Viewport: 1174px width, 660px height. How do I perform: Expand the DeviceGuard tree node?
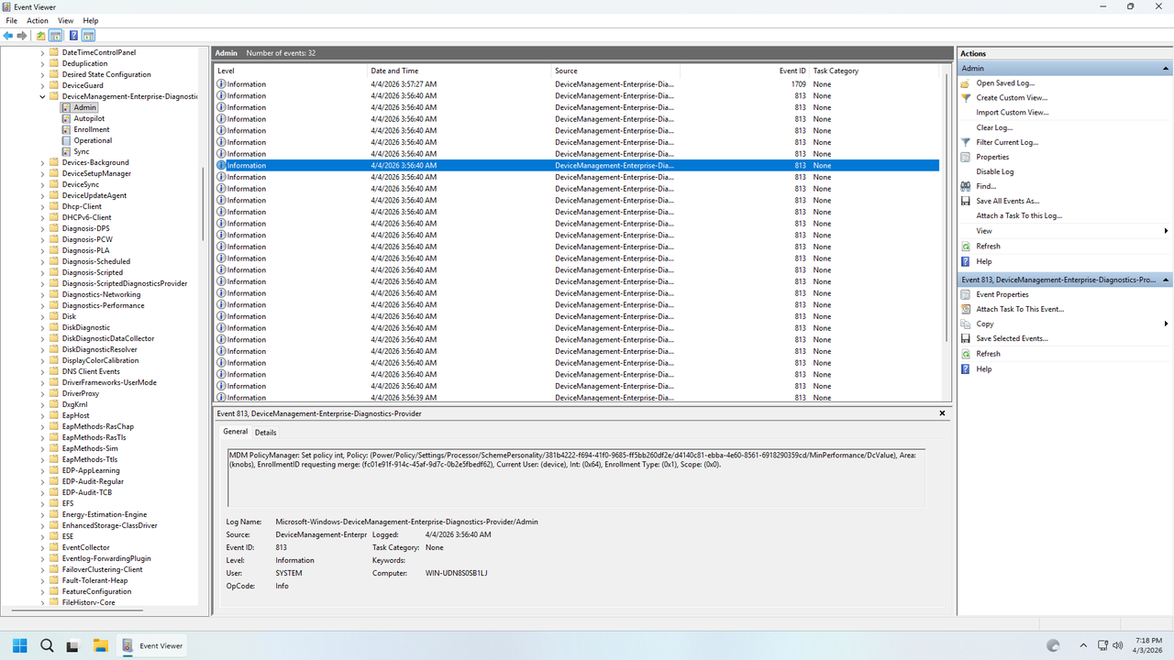[x=42, y=85]
